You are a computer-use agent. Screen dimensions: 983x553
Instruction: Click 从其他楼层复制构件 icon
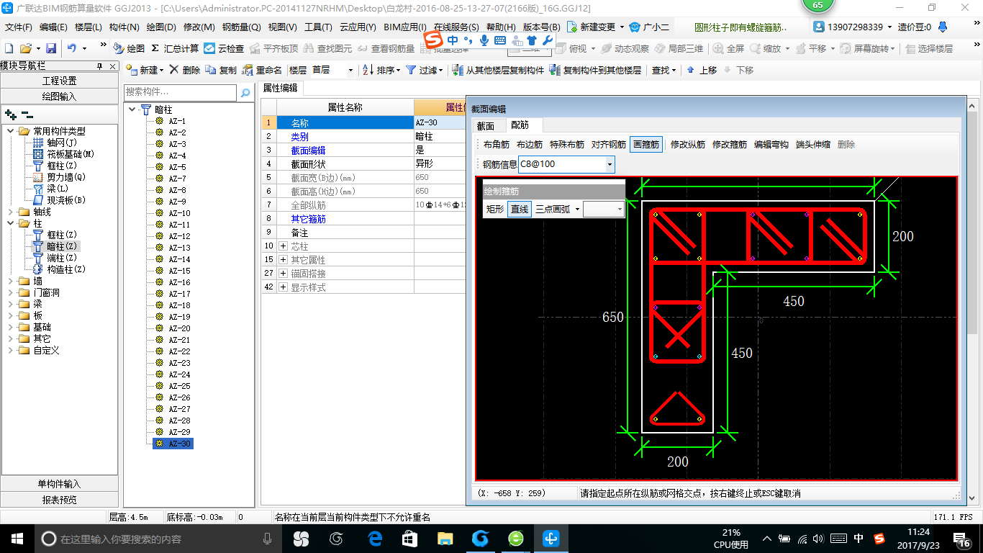coord(458,70)
